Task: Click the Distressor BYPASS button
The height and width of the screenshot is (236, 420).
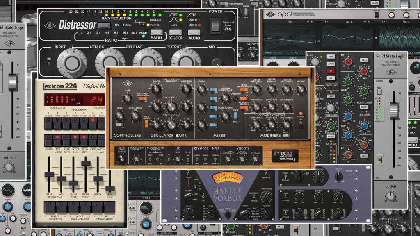Action: click(104, 26)
